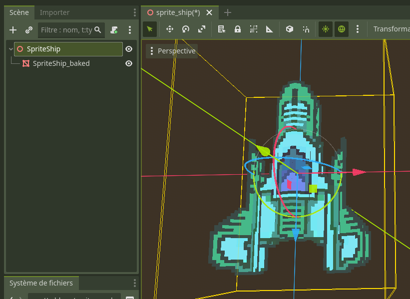This screenshot has width=410, height=299.
Task: Add a new scene tab with plus
Action: (228, 12)
